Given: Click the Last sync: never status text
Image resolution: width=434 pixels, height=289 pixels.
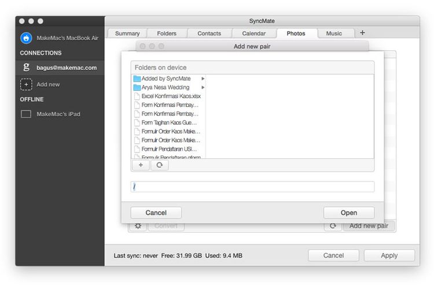Looking at the screenshot, I should click(x=135, y=255).
